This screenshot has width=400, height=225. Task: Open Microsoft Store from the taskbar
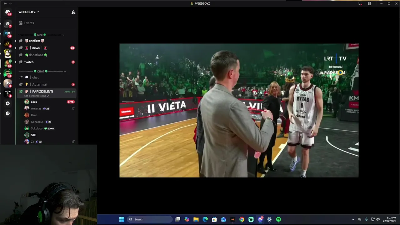click(214, 219)
